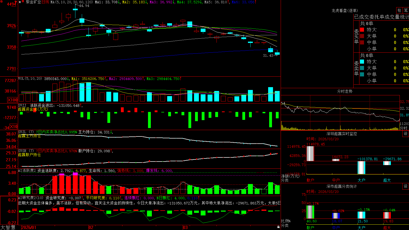This screenshot has width=409, height=230.
Task: Click the 19.83 超大 ratio bar
Action: pos(387,215)
